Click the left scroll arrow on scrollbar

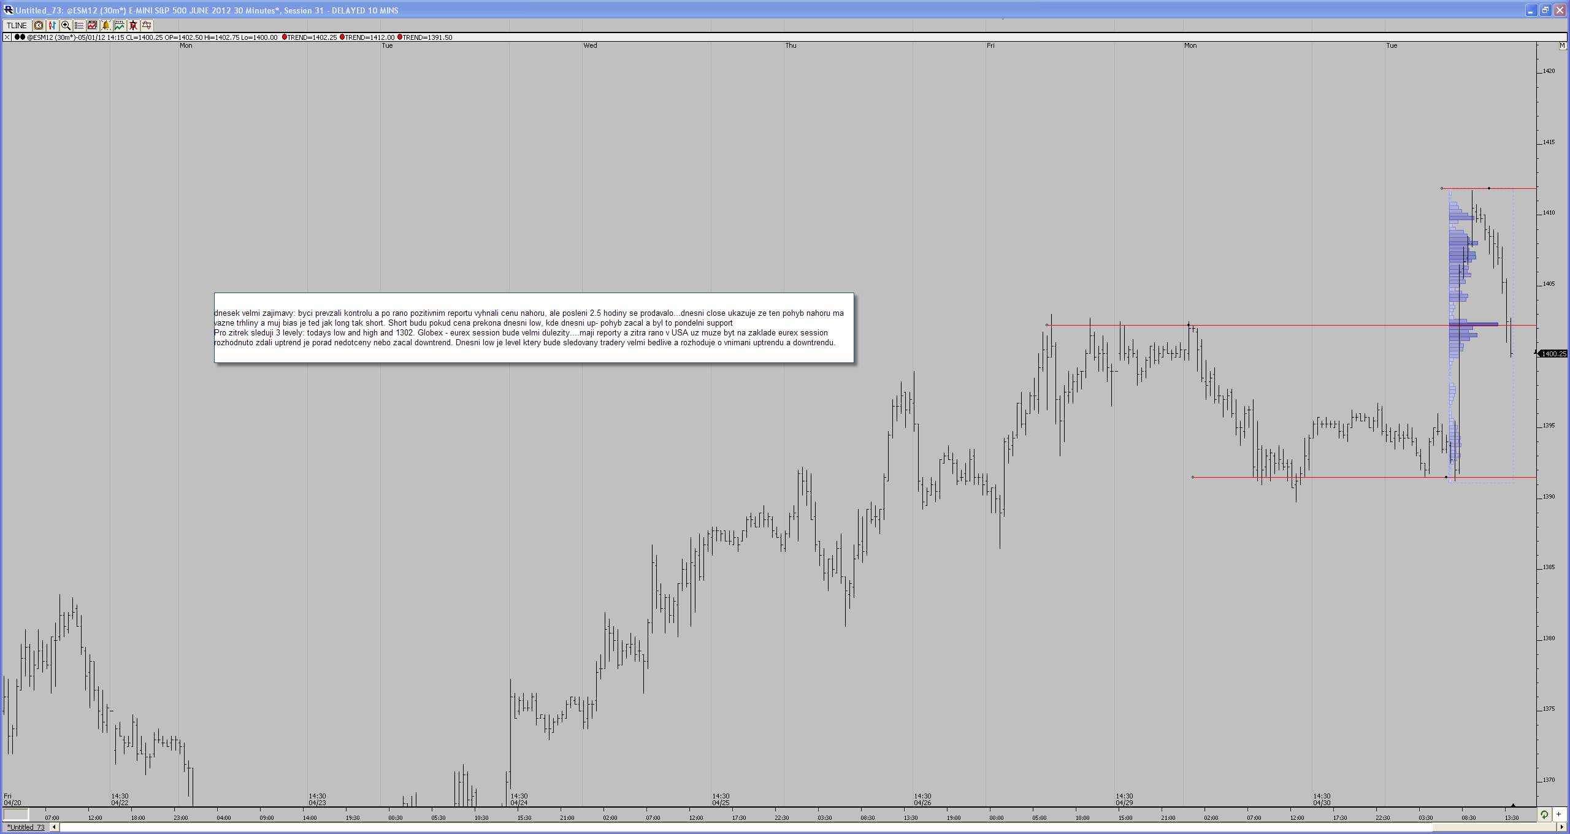pyautogui.click(x=54, y=827)
